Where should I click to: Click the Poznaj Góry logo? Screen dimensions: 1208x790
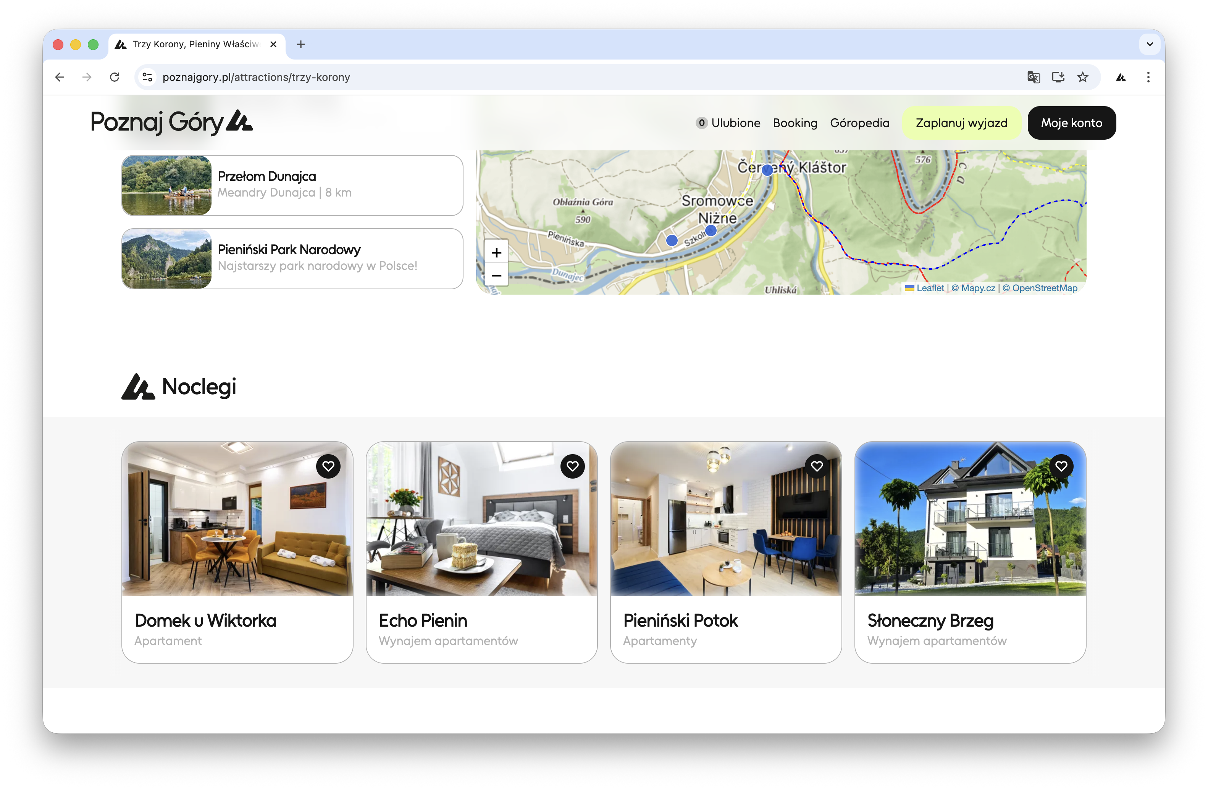(x=171, y=122)
